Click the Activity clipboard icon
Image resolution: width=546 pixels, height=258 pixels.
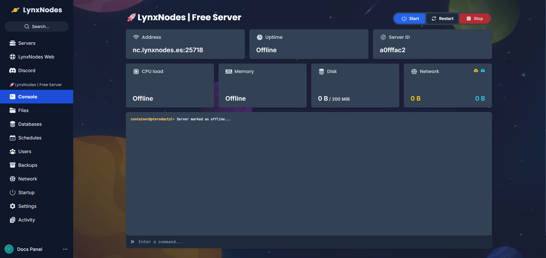tap(13, 220)
